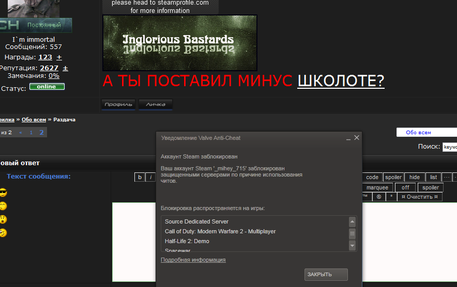Apply bold with the b button
Image resolution: width=457 pixels, height=287 pixels.
(140, 177)
